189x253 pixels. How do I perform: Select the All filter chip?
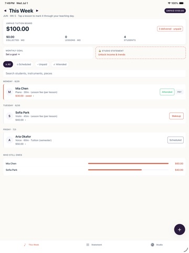click(x=8, y=64)
